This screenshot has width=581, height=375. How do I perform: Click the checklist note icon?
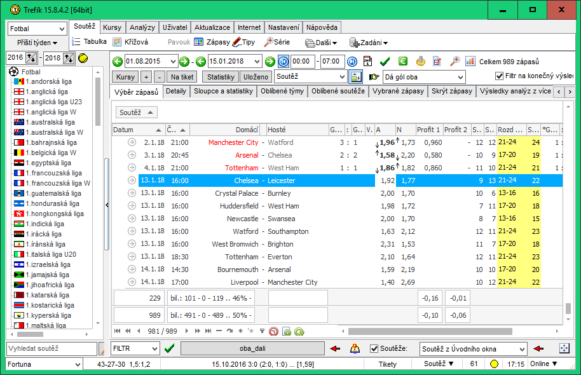pos(437,61)
